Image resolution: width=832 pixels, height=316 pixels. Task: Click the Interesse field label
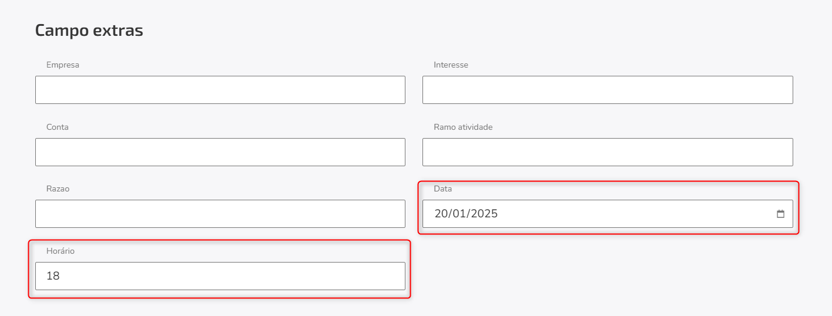[x=451, y=65]
